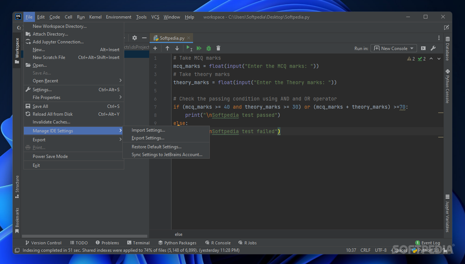This screenshot has width=465, height=264.
Task: Move the cell down with the down arrow
Action: [x=177, y=48]
